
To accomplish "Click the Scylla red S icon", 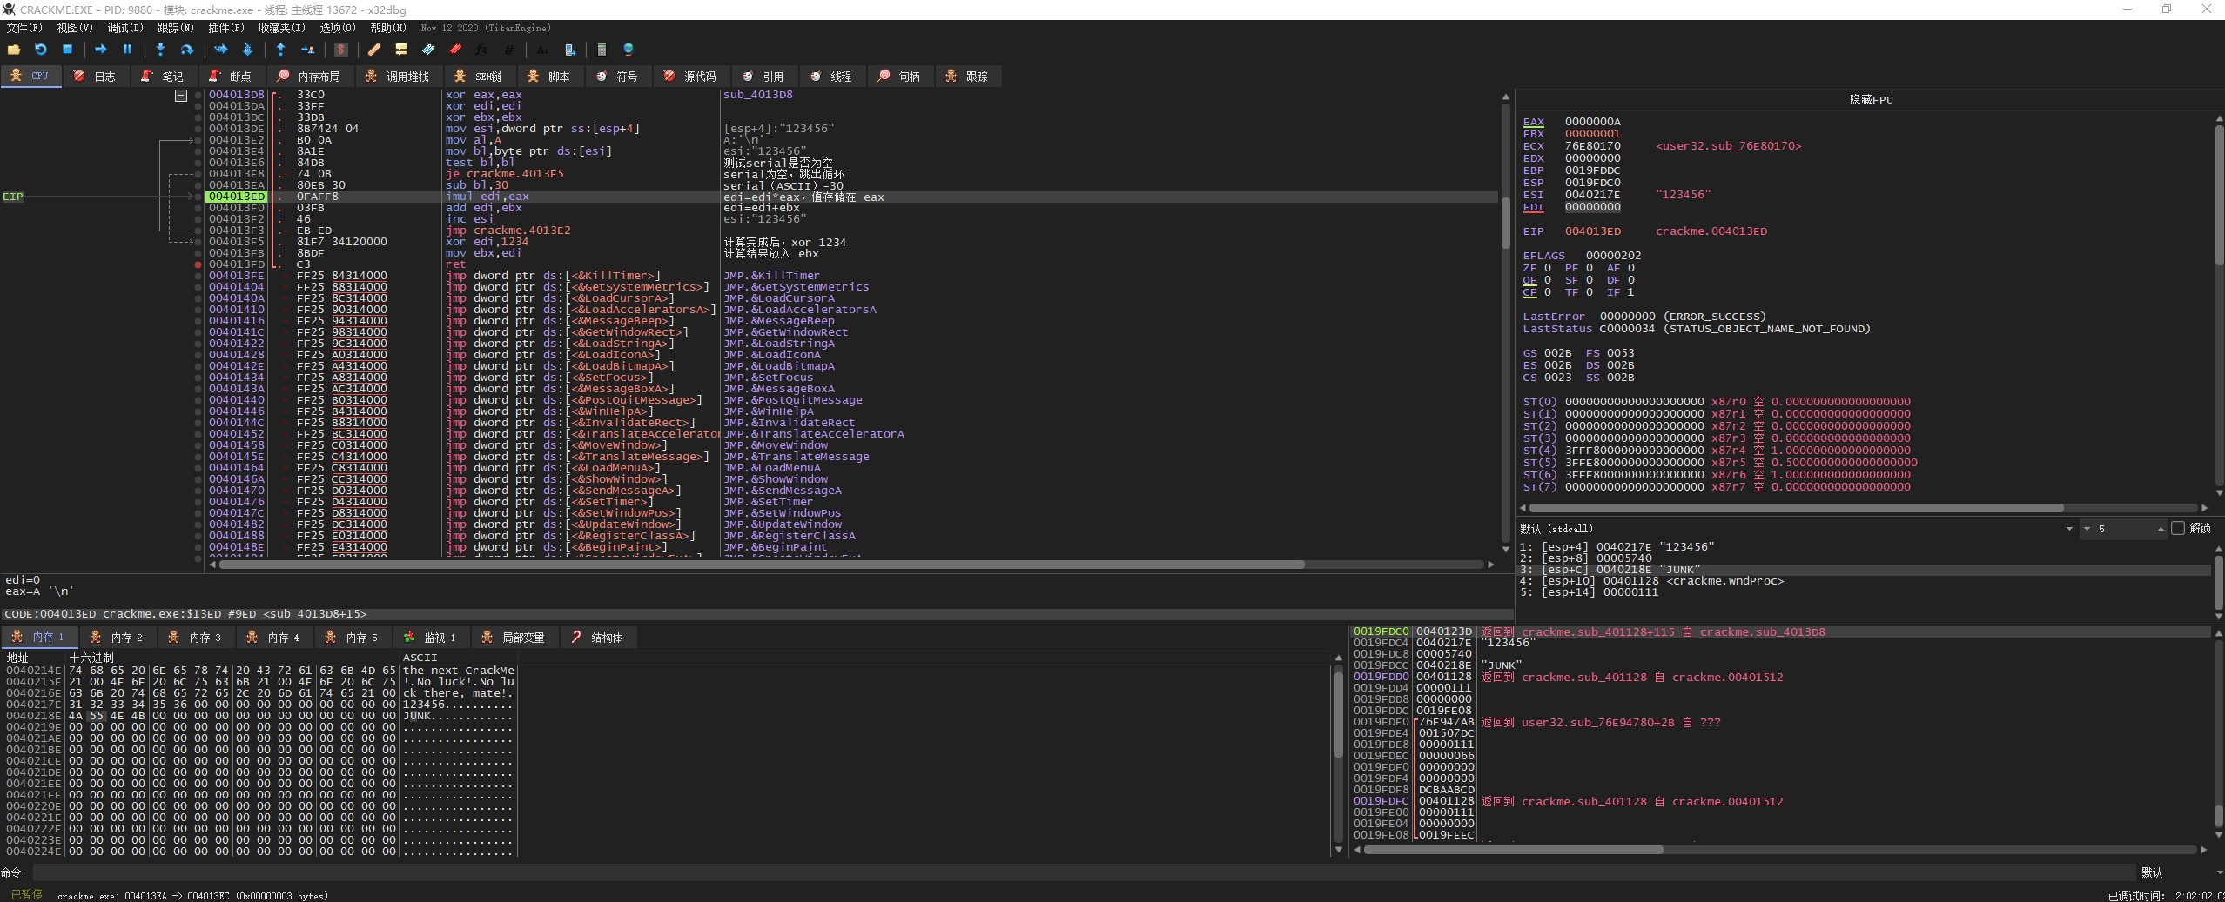I will [341, 50].
